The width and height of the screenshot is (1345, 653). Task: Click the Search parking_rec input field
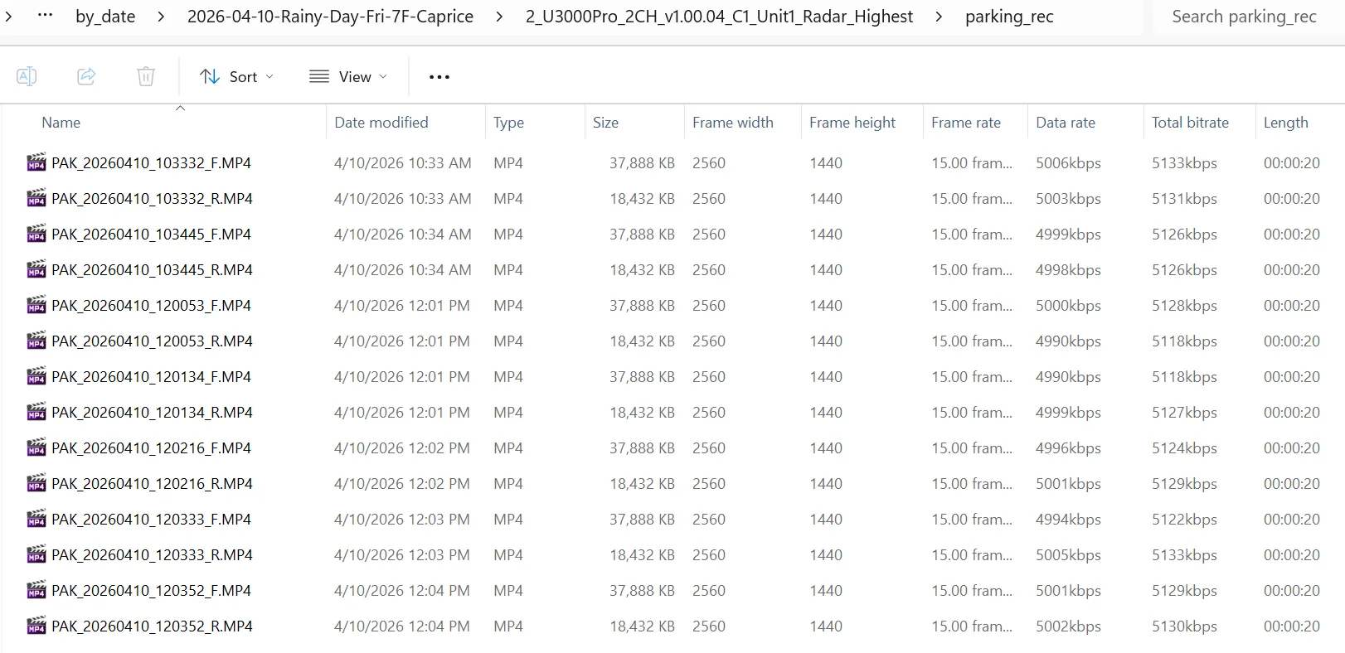(1244, 17)
